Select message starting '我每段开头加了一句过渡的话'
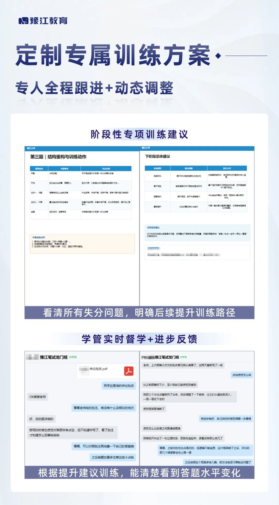 [183, 438]
